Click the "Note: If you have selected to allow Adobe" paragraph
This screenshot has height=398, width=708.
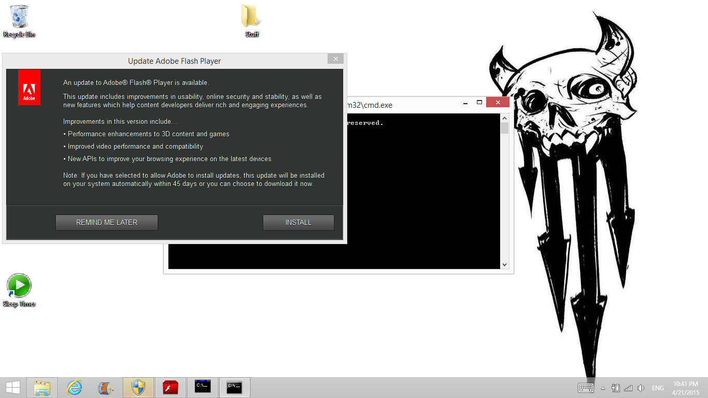coord(194,180)
